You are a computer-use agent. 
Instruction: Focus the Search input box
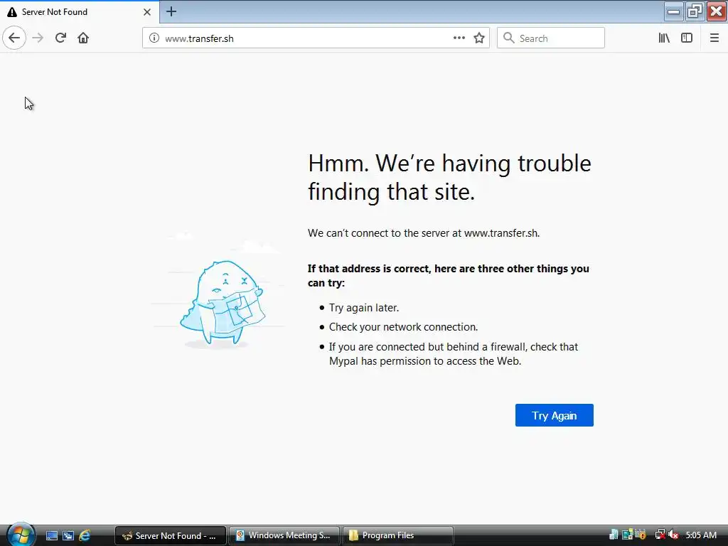pos(551,38)
